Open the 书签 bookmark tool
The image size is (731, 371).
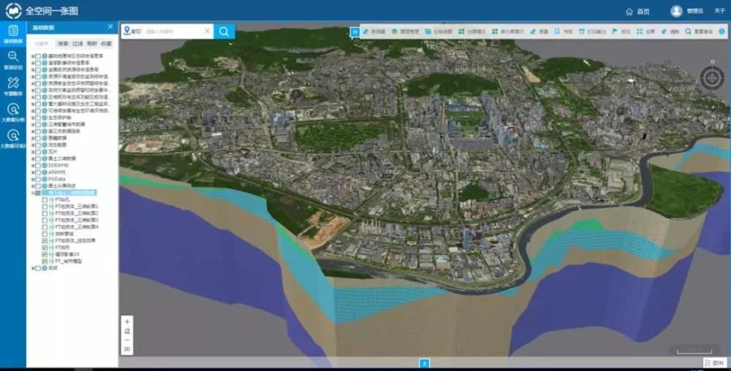(564, 31)
